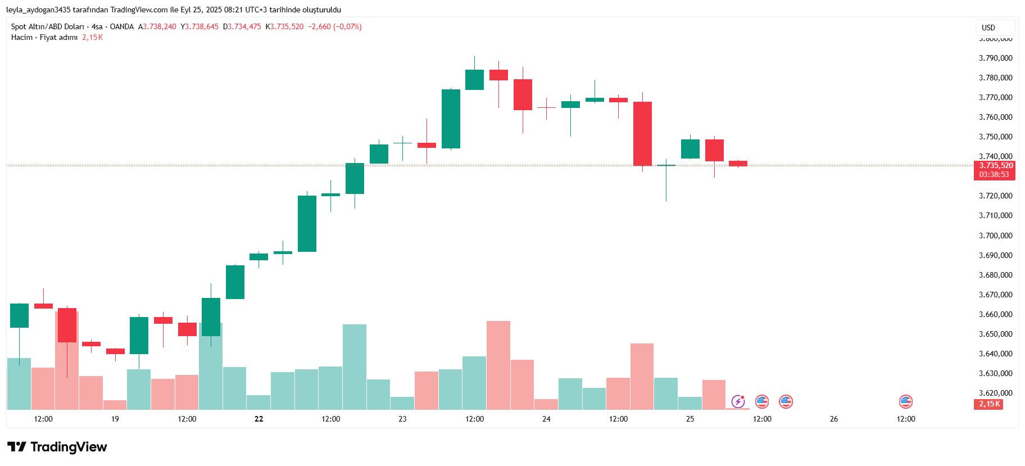Click the Spot Altın/ABD Doları symbol title
Screen dimensions: 1025x466
point(48,26)
